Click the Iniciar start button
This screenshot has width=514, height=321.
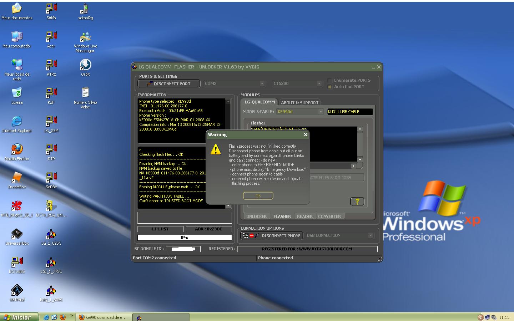[19, 317]
